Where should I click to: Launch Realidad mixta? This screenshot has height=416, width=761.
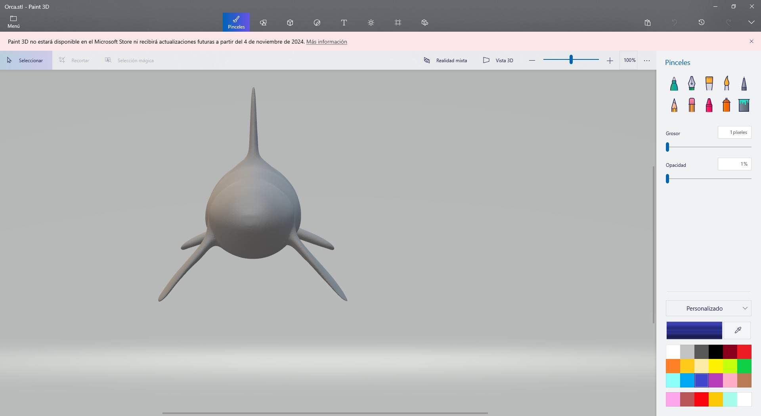tap(446, 60)
